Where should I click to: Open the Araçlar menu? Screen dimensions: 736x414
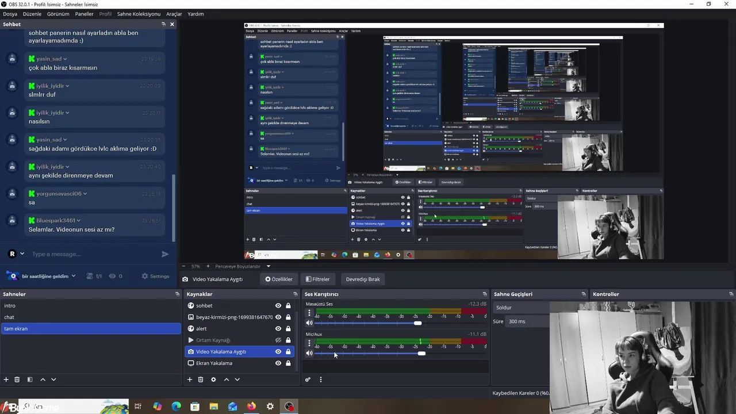click(174, 14)
